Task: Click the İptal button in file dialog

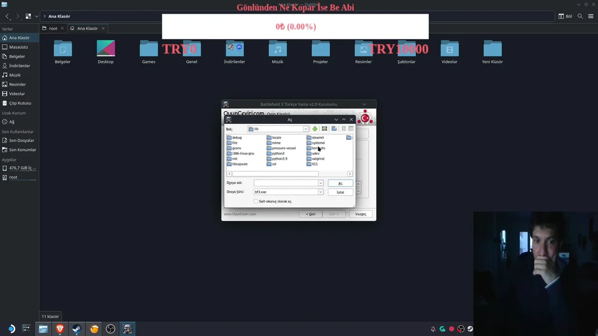Action: click(340, 192)
